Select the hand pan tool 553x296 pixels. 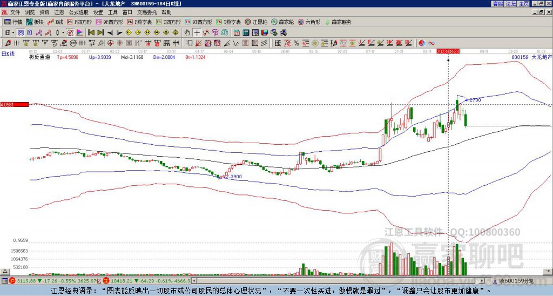click(187, 33)
